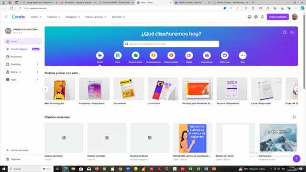Go to Inicio in the sidebar
Screen dimensions: 306x172
pyautogui.click(x=22, y=42)
